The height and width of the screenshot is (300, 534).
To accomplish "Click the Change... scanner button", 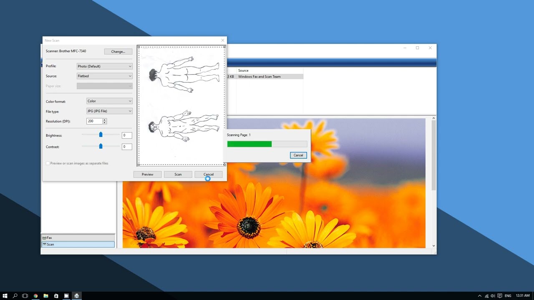I will pyautogui.click(x=118, y=52).
